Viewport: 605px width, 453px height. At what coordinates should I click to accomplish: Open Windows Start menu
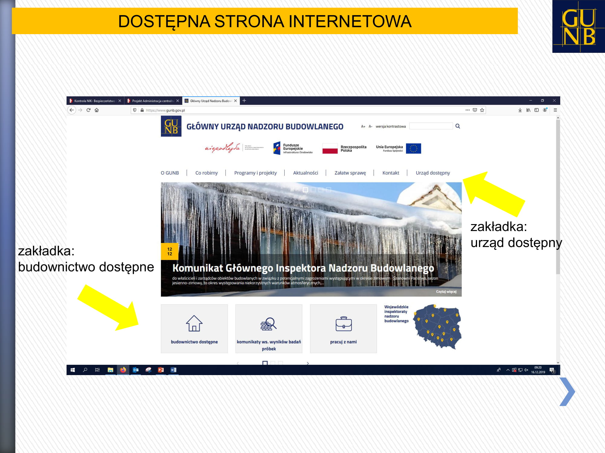point(73,370)
